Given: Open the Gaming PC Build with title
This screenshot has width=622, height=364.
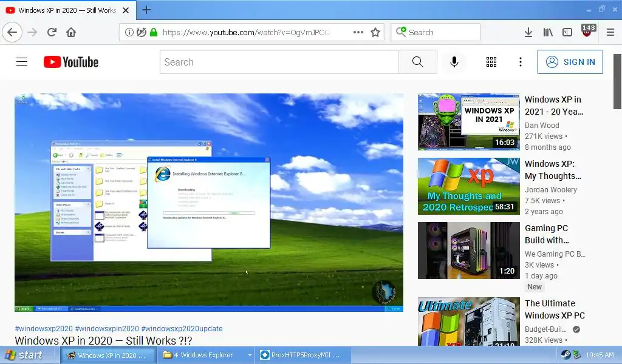Looking at the screenshot, I should (x=547, y=234).
